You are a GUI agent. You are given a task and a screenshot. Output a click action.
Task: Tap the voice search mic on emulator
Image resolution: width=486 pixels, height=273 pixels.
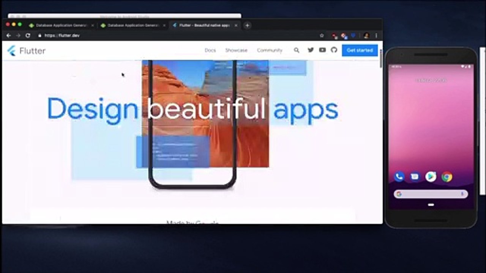coord(462,194)
